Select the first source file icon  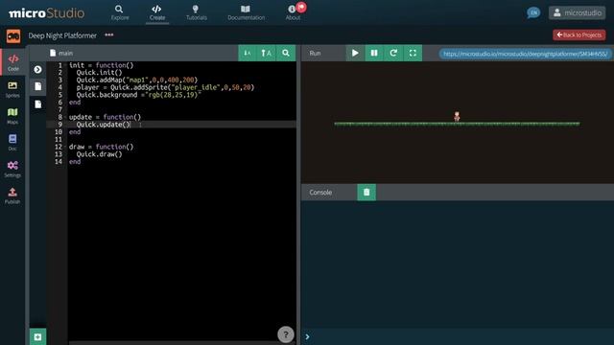tap(38, 86)
